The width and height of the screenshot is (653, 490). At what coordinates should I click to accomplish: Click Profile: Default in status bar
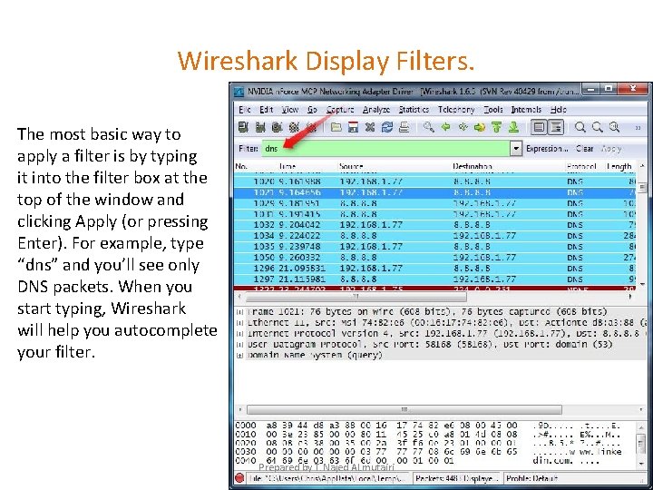[531, 478]
